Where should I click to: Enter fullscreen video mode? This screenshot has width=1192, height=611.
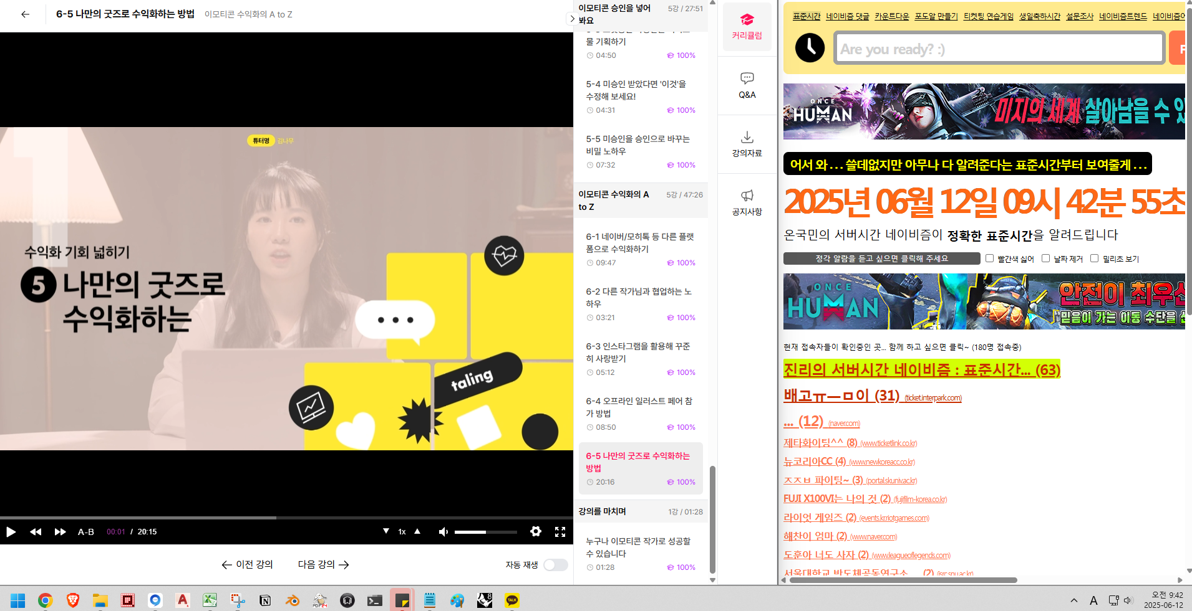(x=560, y=531)
